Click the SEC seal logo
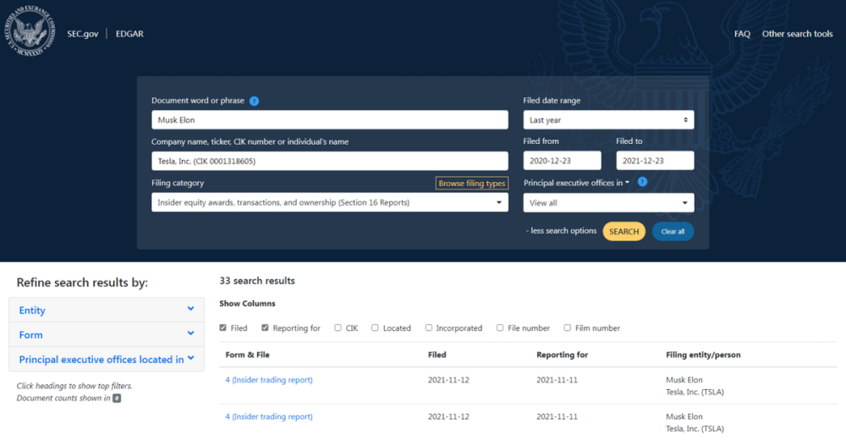The width and height of the screenshot is (846, 440). 30,31
